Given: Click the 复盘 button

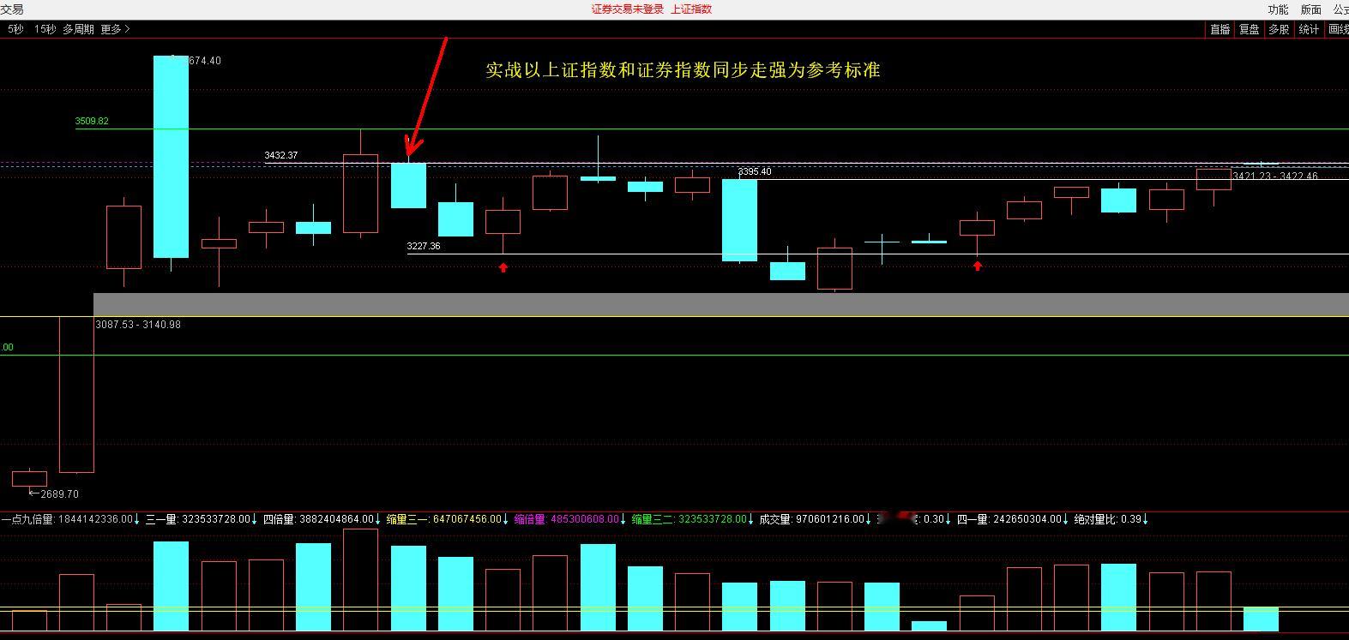Looking at the screenshot, I should click(1249, 29).
